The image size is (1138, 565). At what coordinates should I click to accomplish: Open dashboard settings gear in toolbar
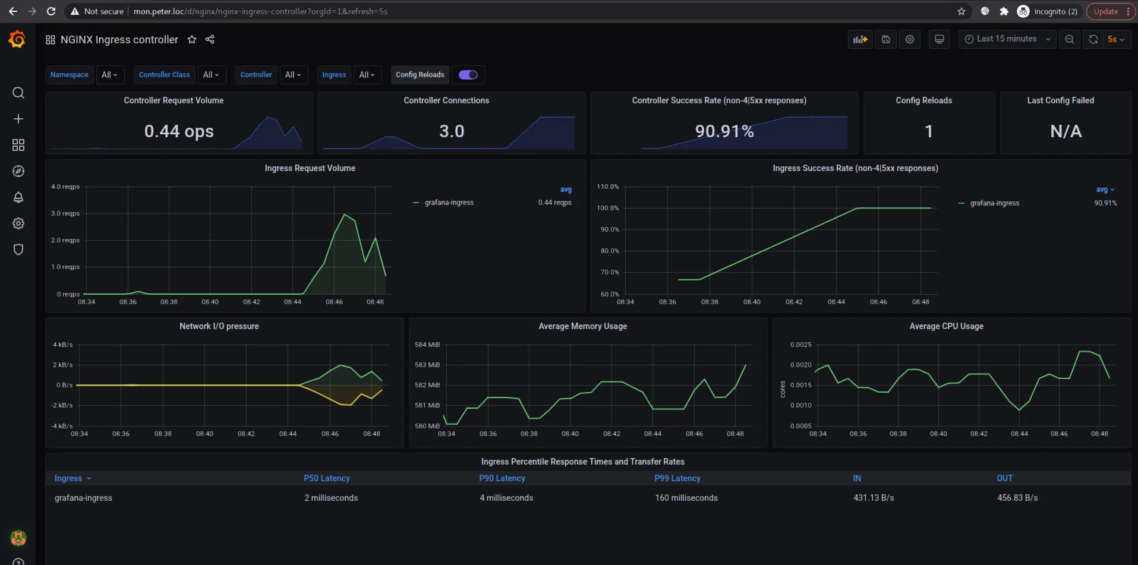pyautogui.click(x=910, y=39)
